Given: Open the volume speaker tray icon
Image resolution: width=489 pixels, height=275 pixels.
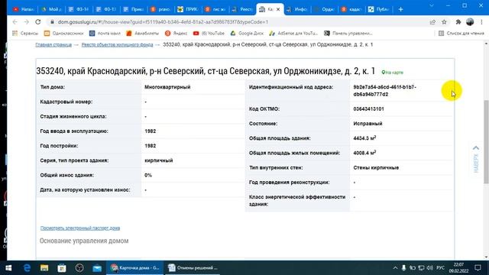Looking at the screenshot, I should 430,268.
